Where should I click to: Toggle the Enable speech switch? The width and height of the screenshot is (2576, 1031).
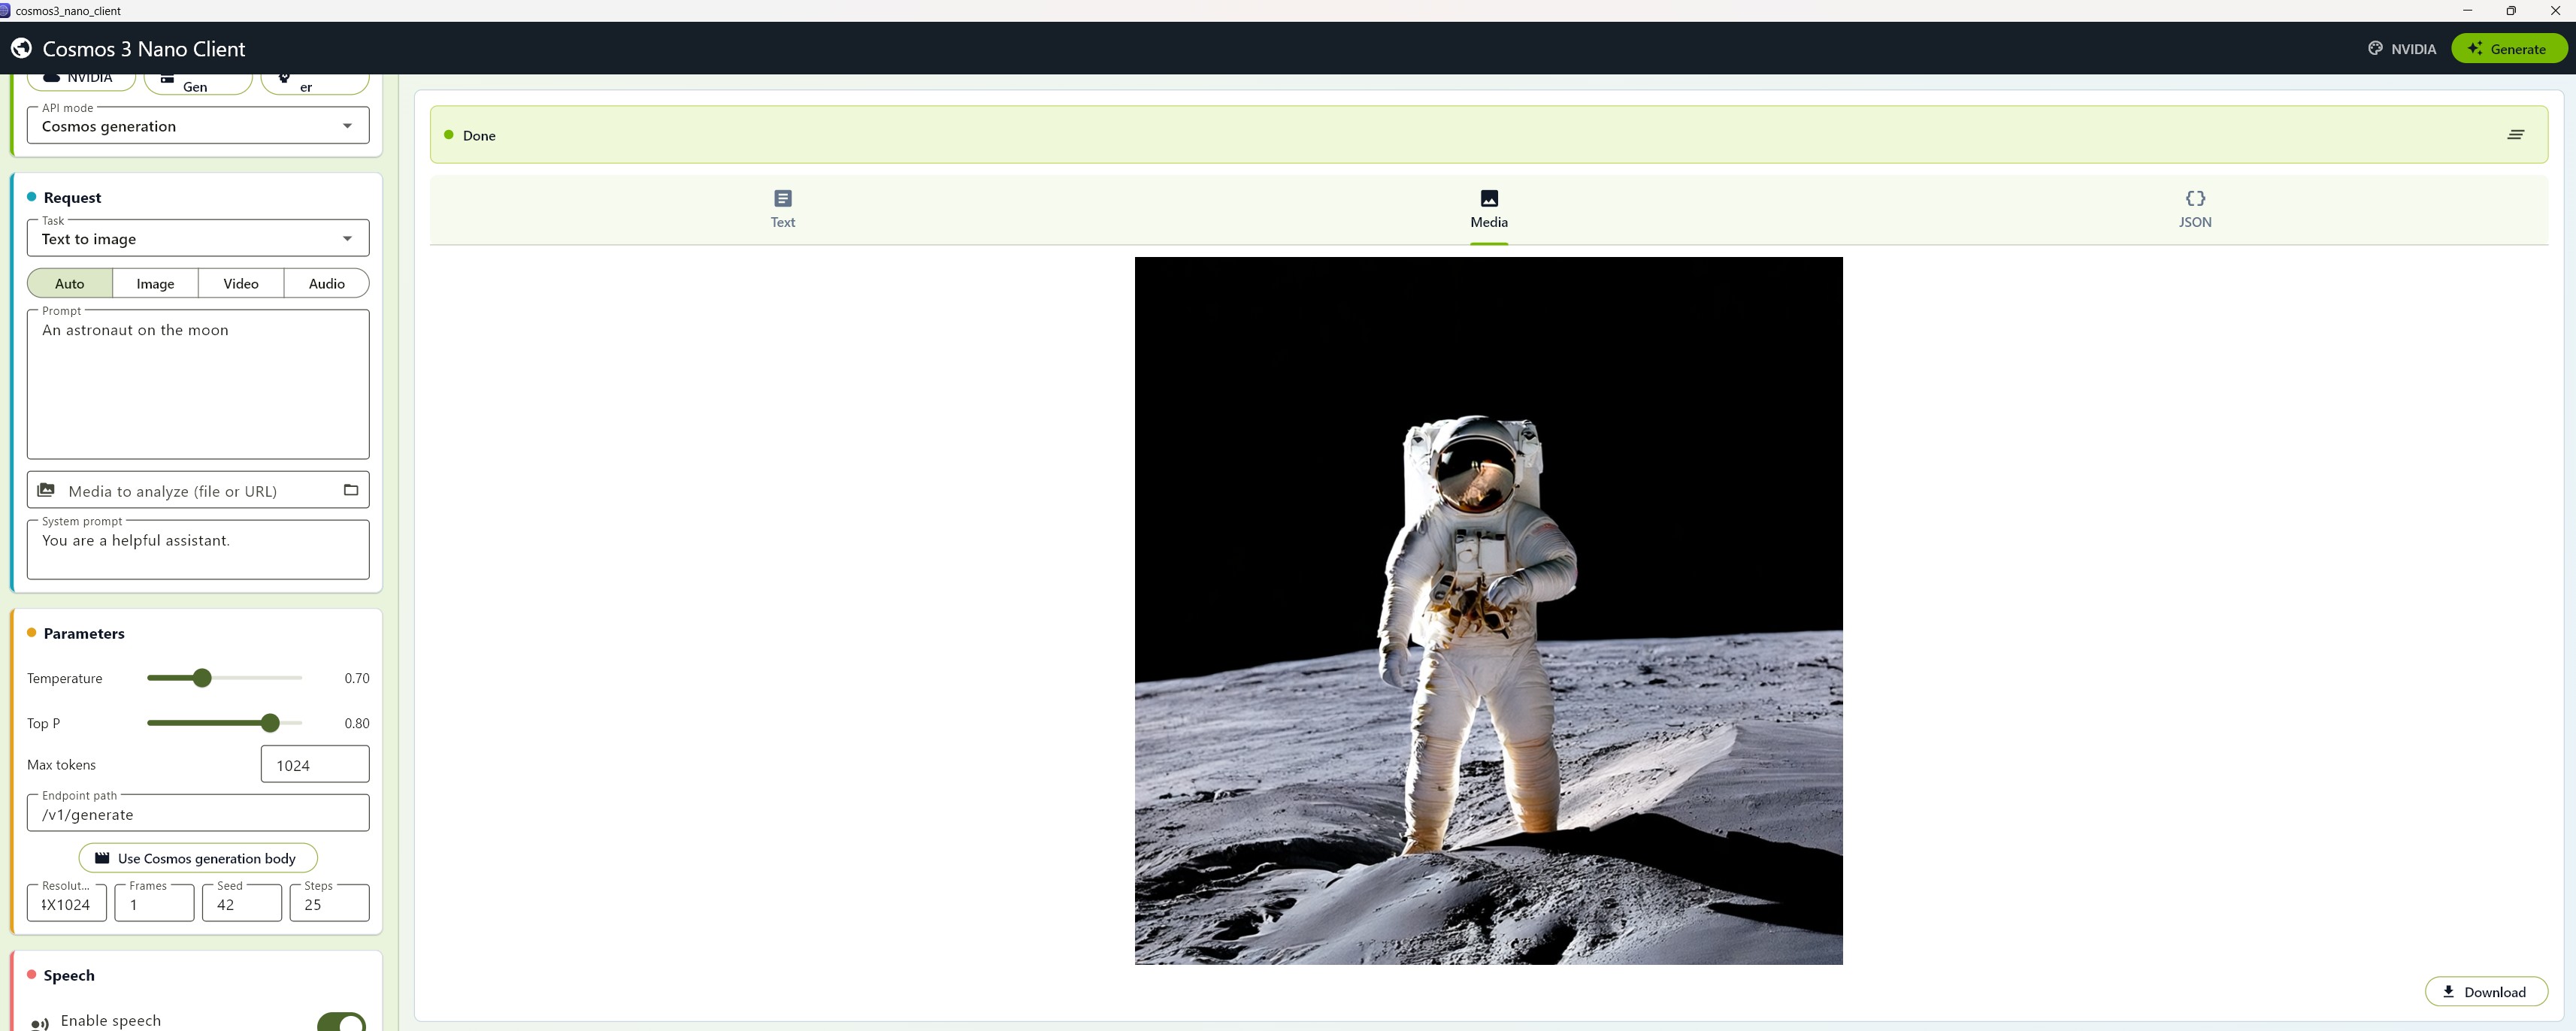point(341,1022)
